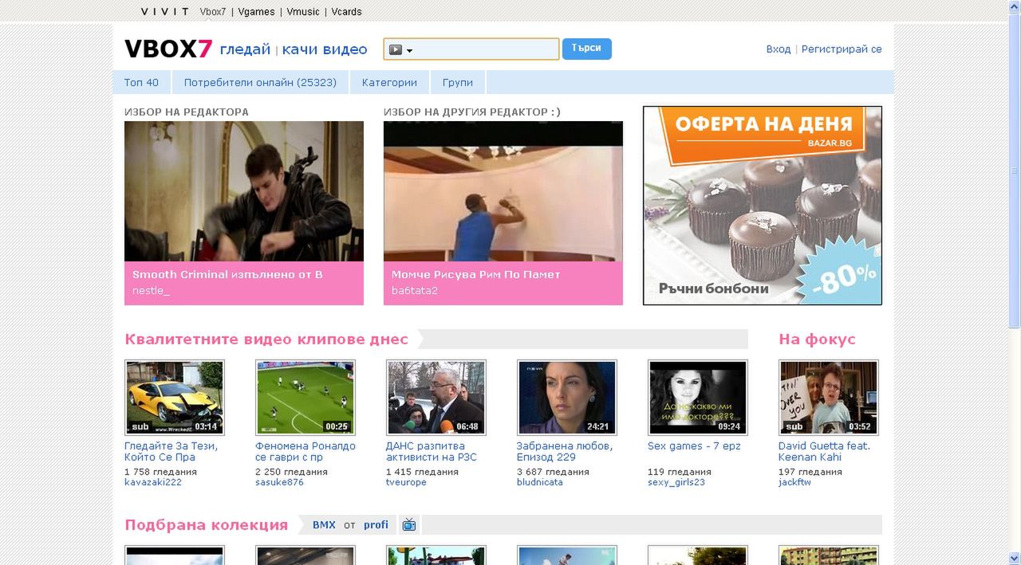This screenshot has height=565, width=1021.
Task: Open uploader nestle_ profile
Action: tap(151, 291)
